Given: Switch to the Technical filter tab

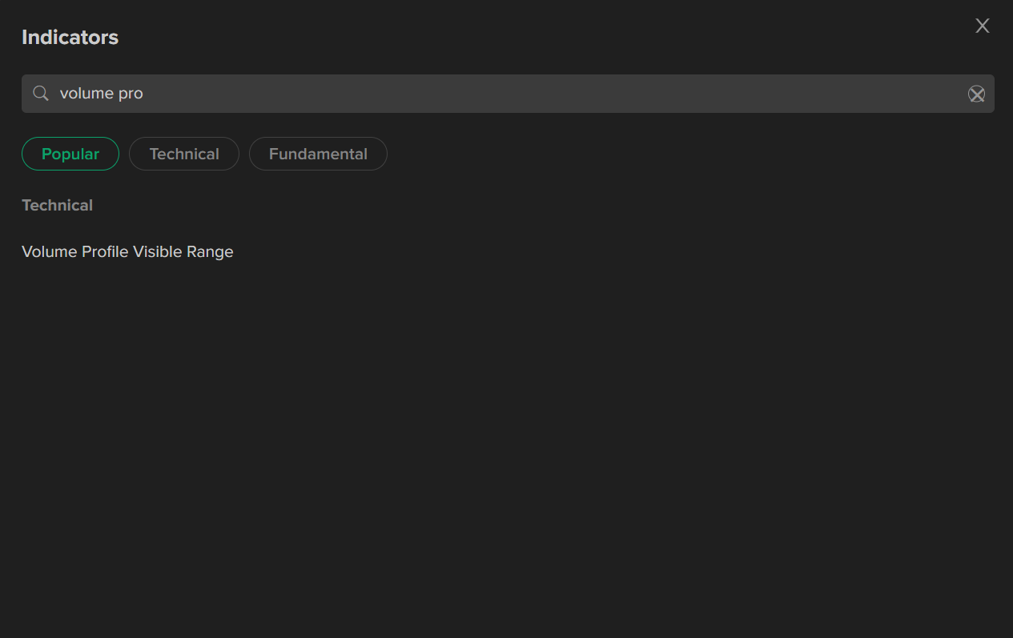Looking at the screenshot, I should pos(184,154).
